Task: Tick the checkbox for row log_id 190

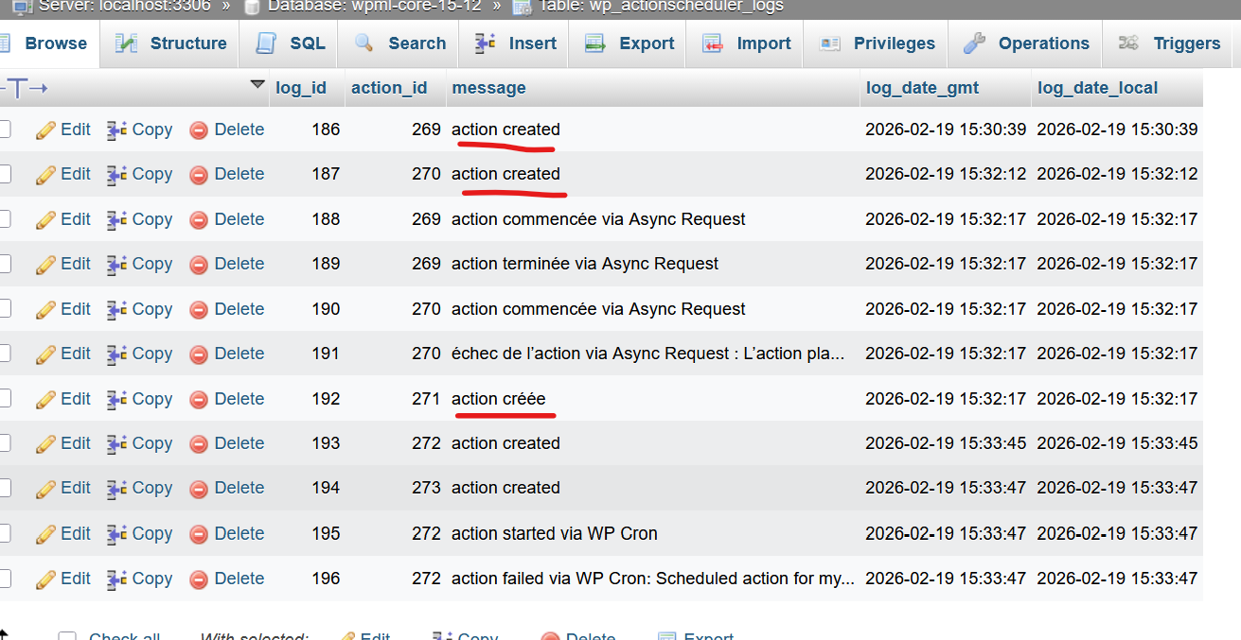Action: click(x=4, y=309)
